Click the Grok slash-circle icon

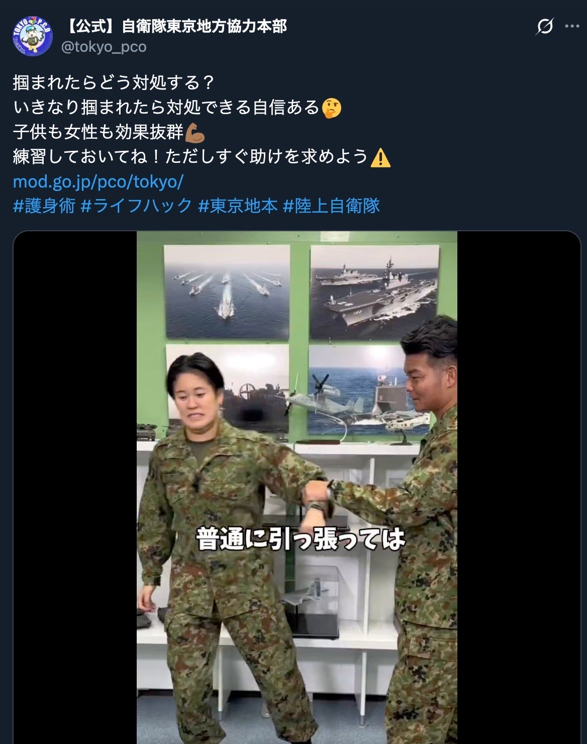coord(544,26)
